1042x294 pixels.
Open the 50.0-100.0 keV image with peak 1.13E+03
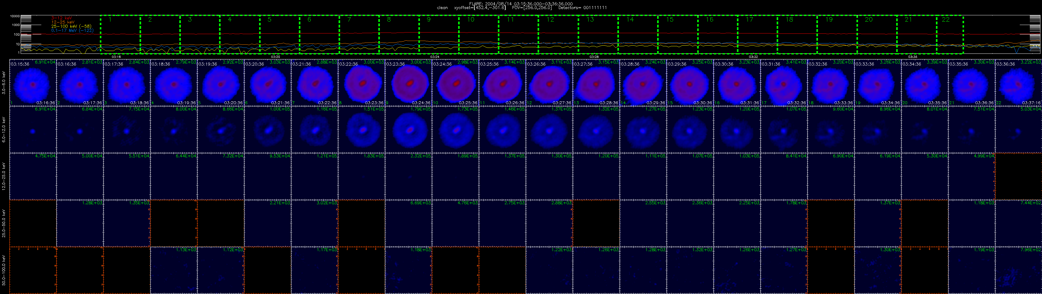[174, 270]
